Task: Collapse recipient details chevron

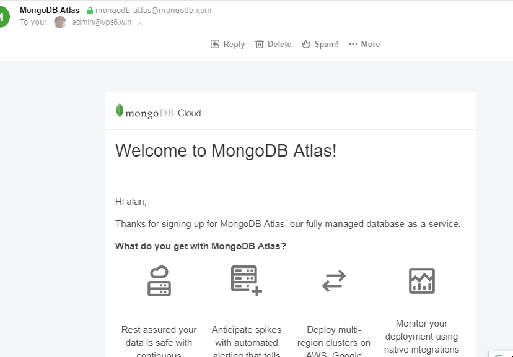Action: tap(141, 24)
